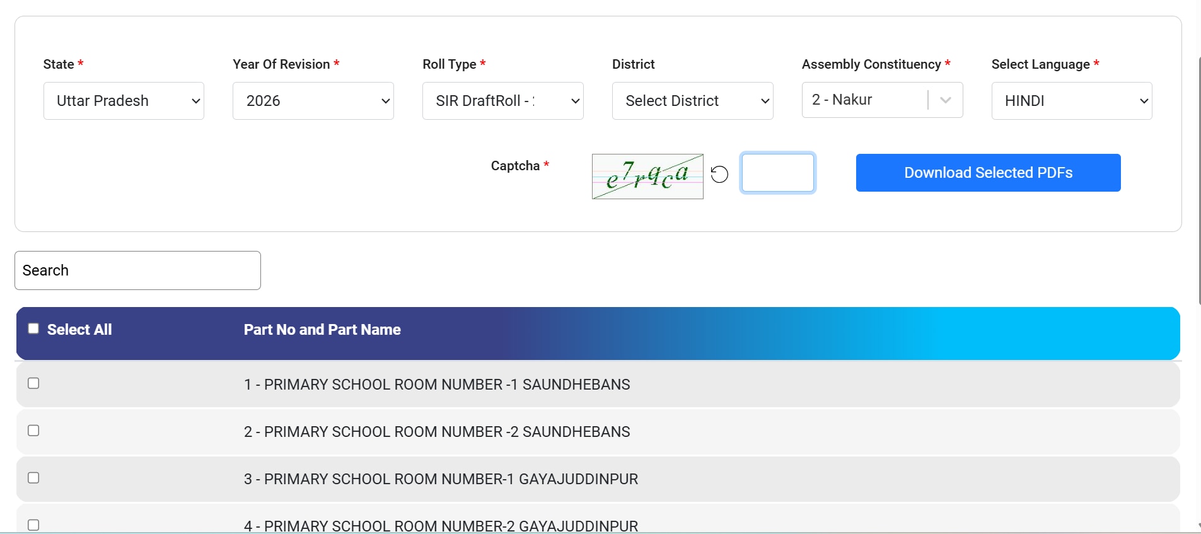The width and height of the screenshot is (1201, 534).
Task: Click Download Selected PDFs button
Action: (x=988, y=173)
